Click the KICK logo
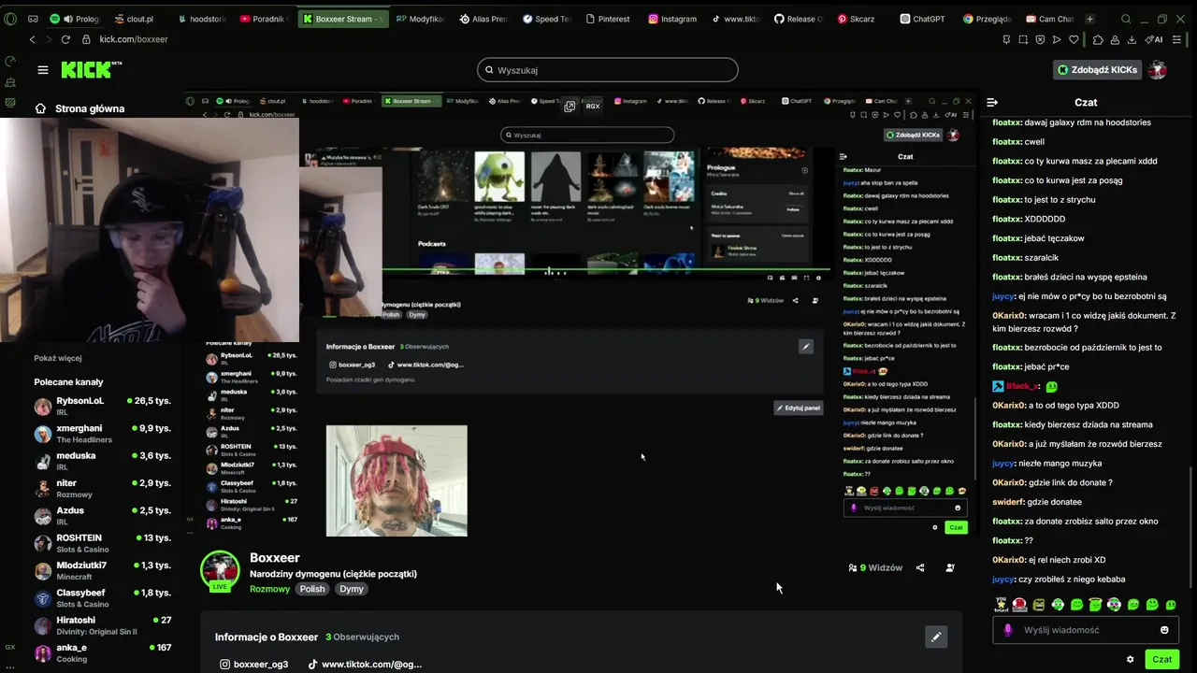1197x673 pixels. pyautogui.click(x=91, y=69)
